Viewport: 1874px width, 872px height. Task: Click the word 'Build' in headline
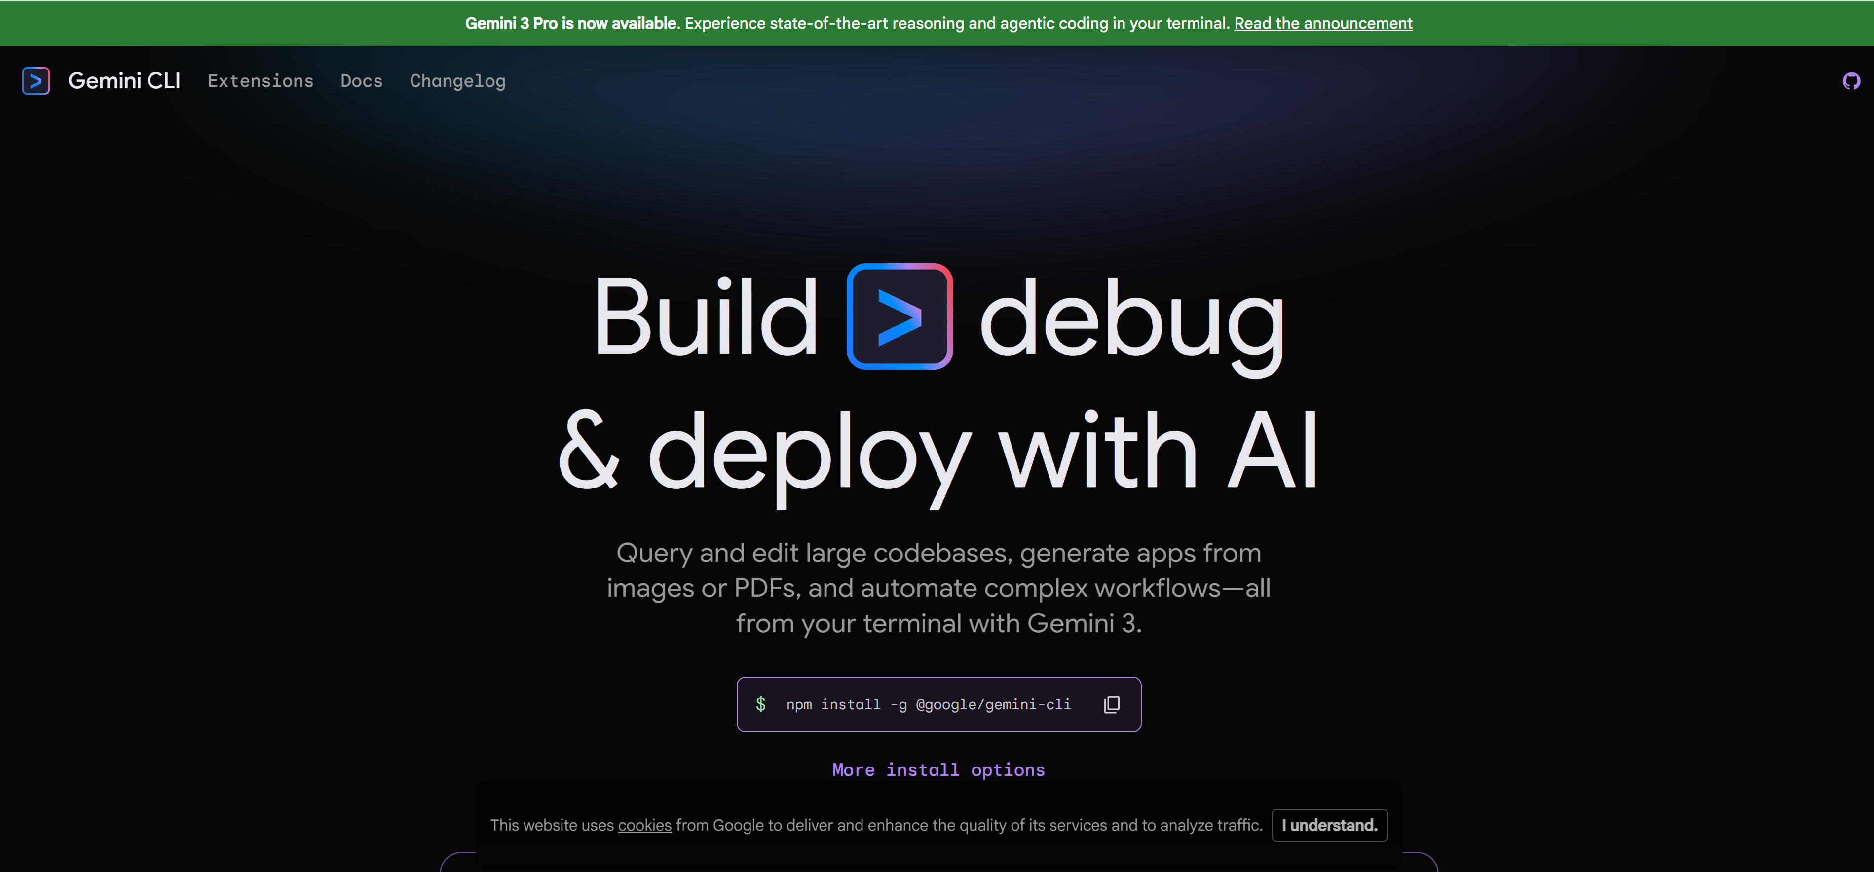(706, 317)
